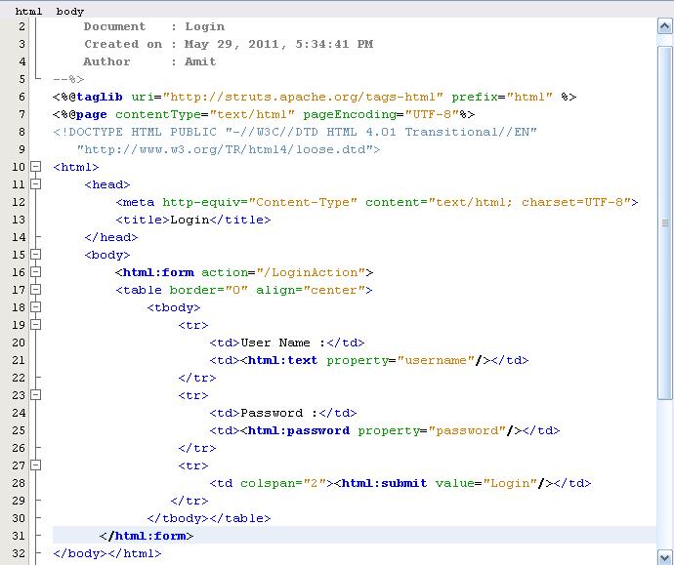Image resolution: width=674 pixels, height=565 pixels.
Task: Click the closing html:form tag
Action: click(147, 536)
